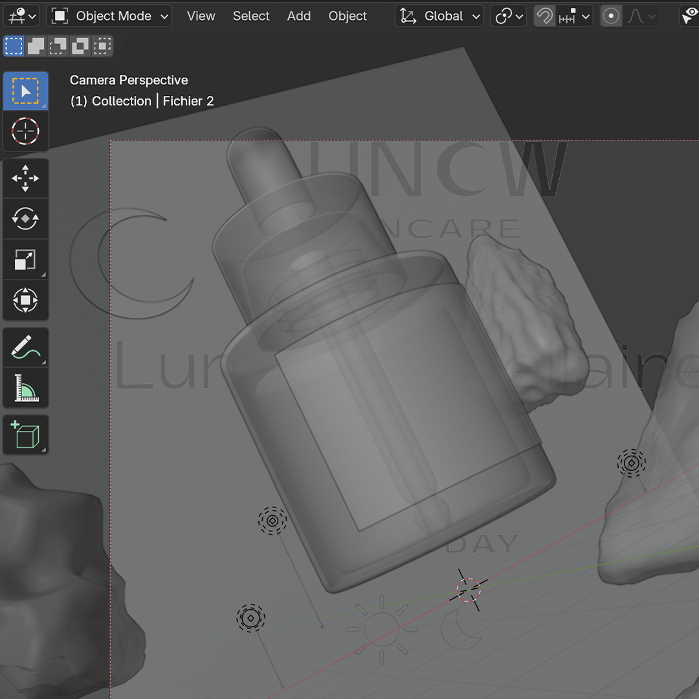Click the Camera Perspective label

(x=129, y=80)
